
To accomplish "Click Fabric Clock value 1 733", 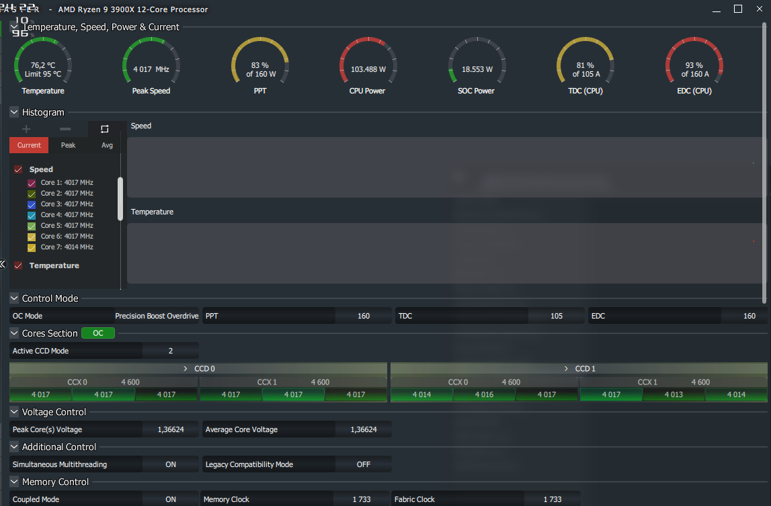I will 552,499.
